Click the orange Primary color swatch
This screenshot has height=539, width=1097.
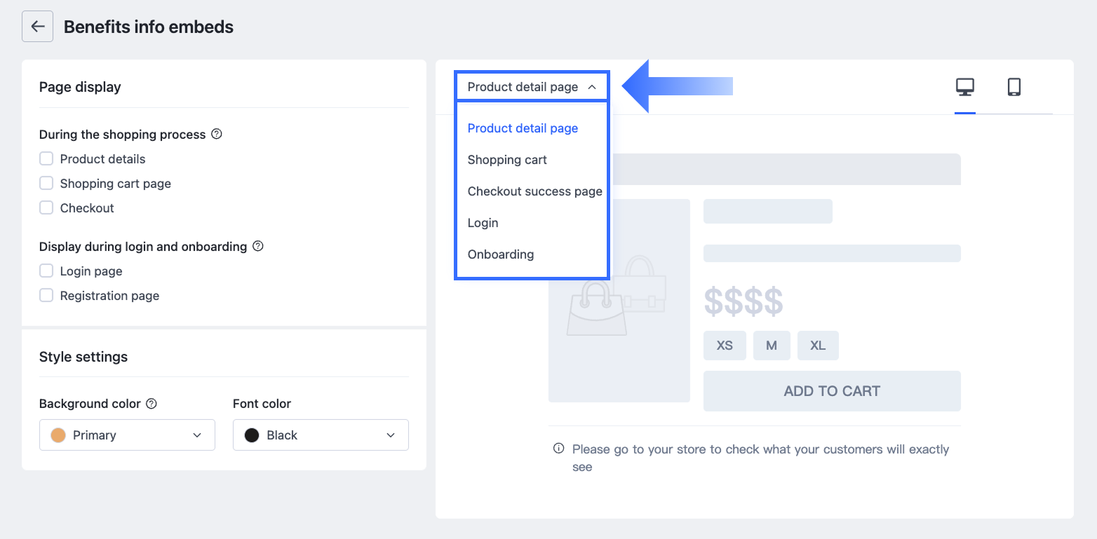pyautogui.click(x=58, y=435)
